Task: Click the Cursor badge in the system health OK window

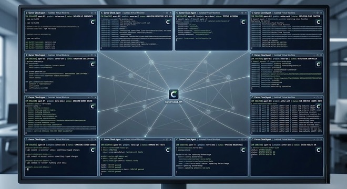Action: click(319, 150)
